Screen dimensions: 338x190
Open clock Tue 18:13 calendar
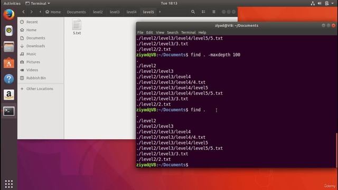(x=169, y=3)
